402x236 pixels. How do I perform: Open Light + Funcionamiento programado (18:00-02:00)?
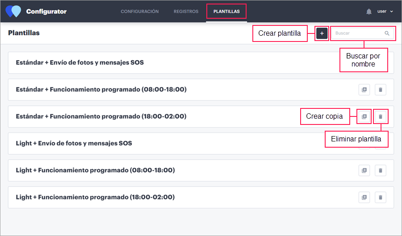click(201, 197)
